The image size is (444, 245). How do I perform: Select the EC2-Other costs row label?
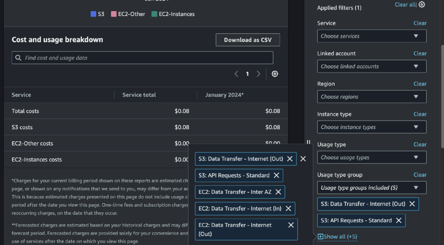coord(32,143)
